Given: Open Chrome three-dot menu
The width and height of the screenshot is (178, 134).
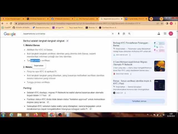Looking at the screenshot, I should (175, 23).
